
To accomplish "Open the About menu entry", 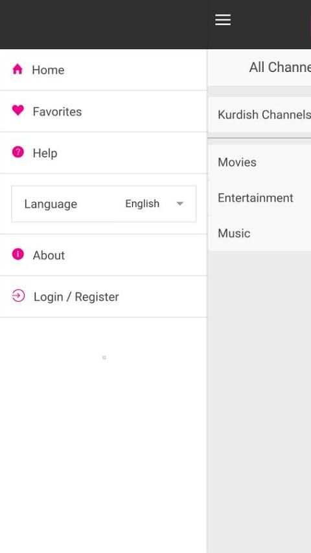I will click(104, 255).
